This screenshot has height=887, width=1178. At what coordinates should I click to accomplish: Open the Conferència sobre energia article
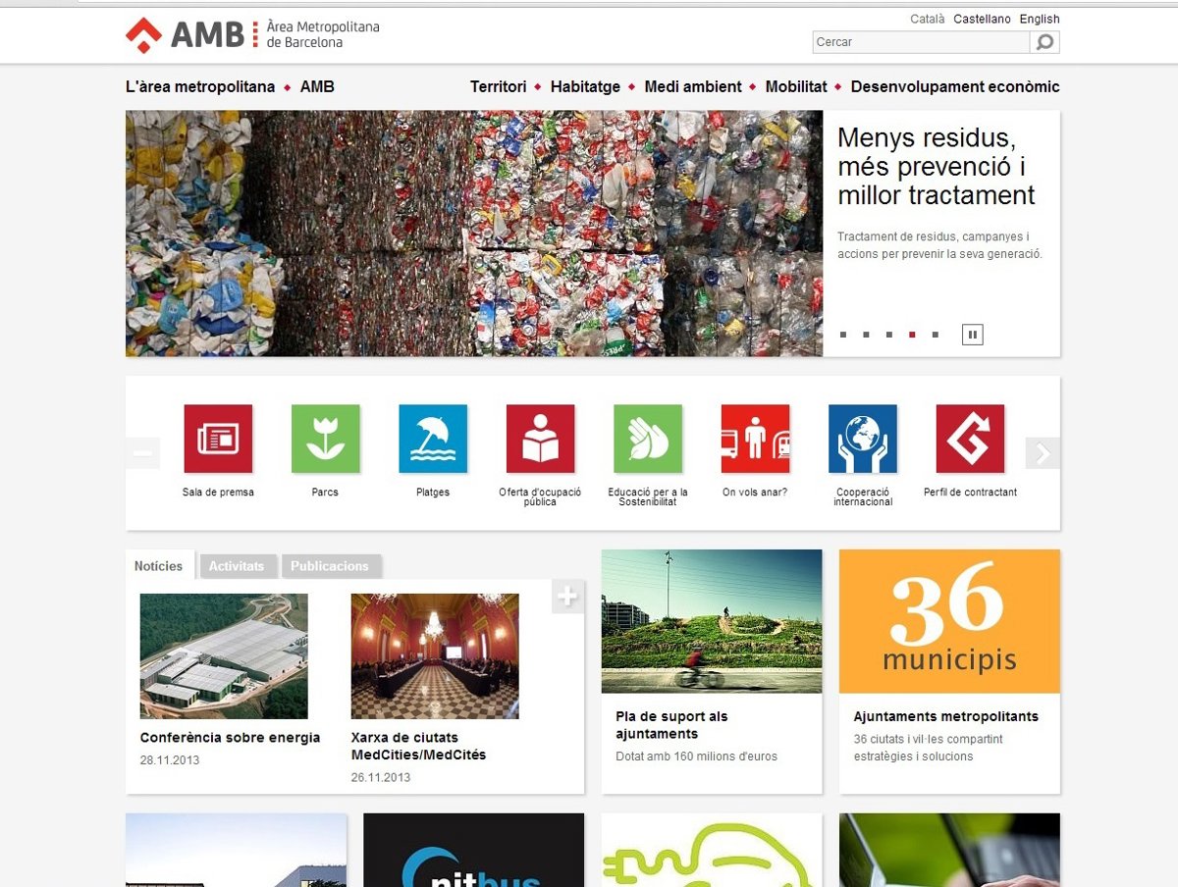coord(230,738)
